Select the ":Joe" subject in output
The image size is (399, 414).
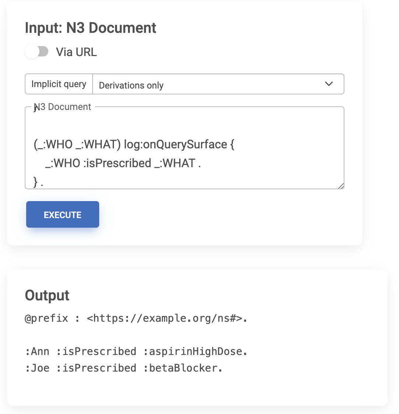pyautogui.click(x=37, y=368)
